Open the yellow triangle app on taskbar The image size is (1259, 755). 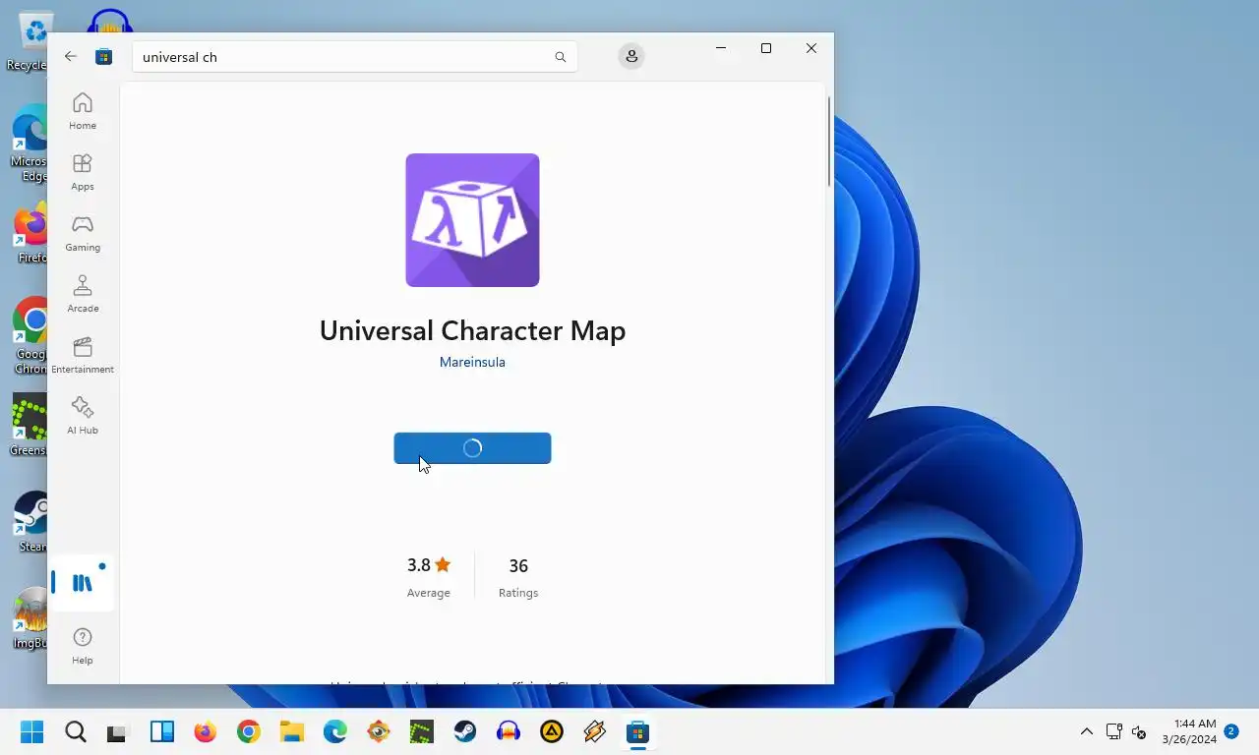coord(552,731)
